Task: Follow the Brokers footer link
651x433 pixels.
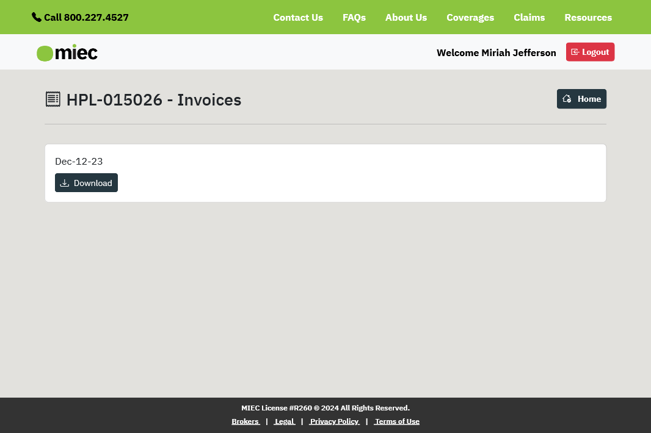Action: (245, 421)
